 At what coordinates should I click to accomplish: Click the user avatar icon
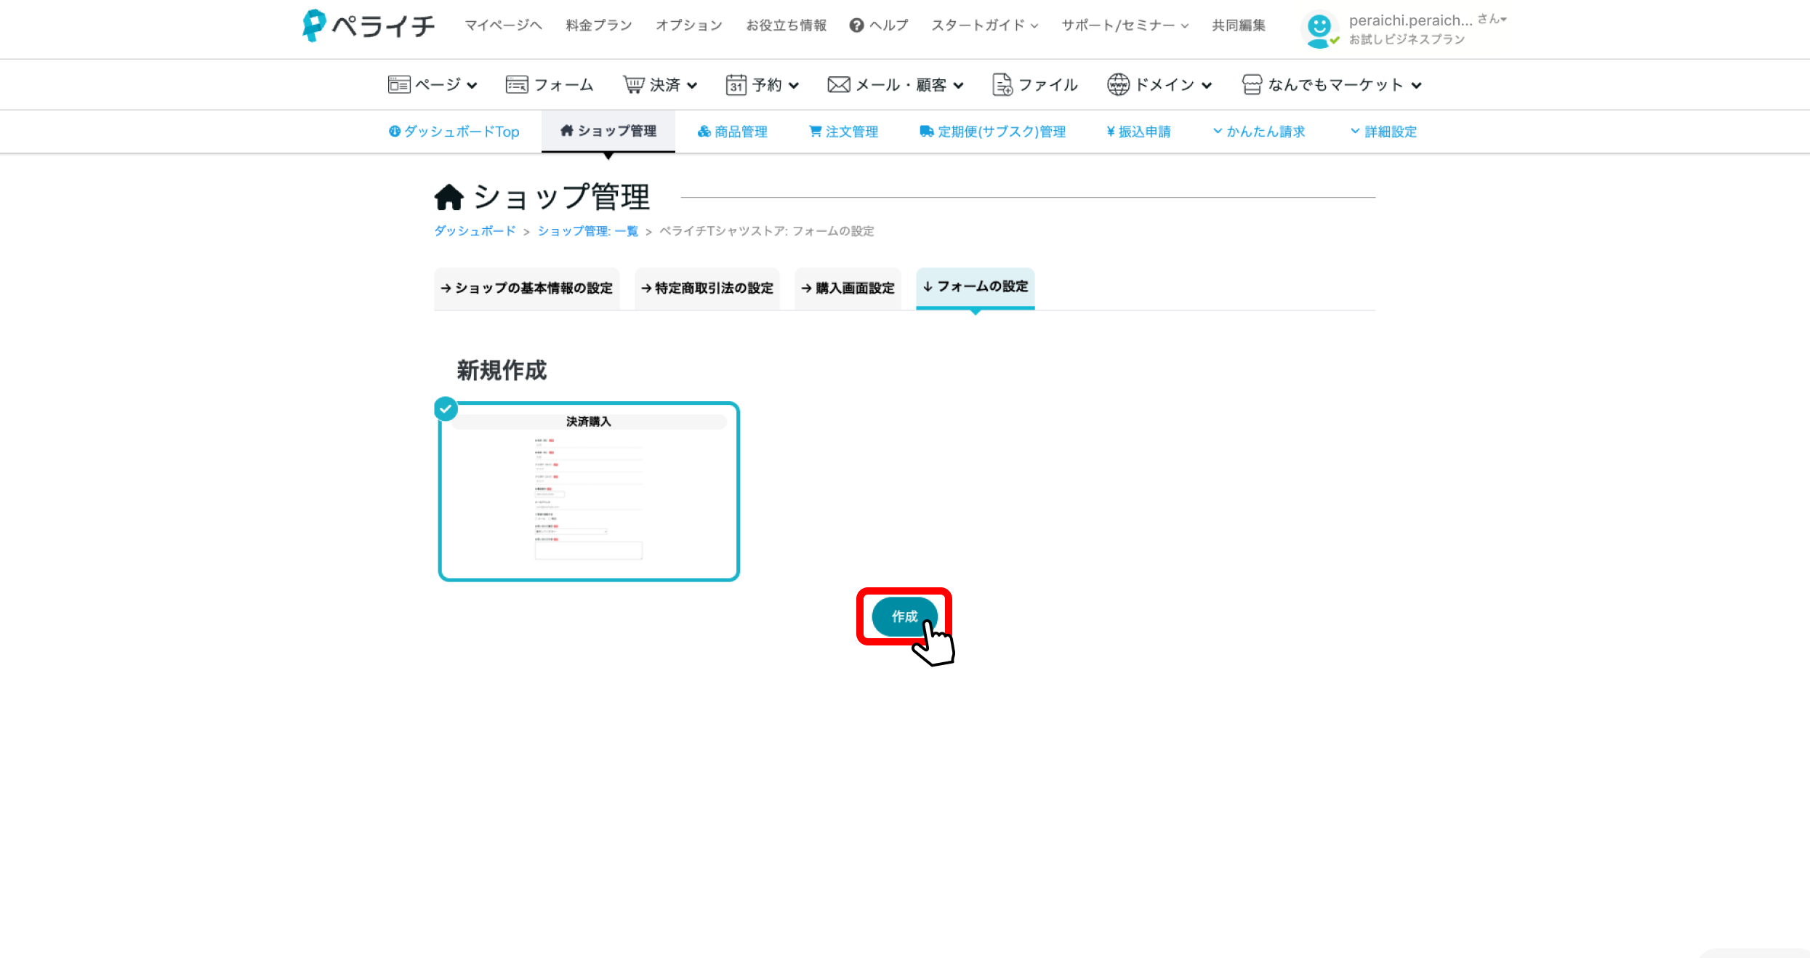tap(1319, 29)
